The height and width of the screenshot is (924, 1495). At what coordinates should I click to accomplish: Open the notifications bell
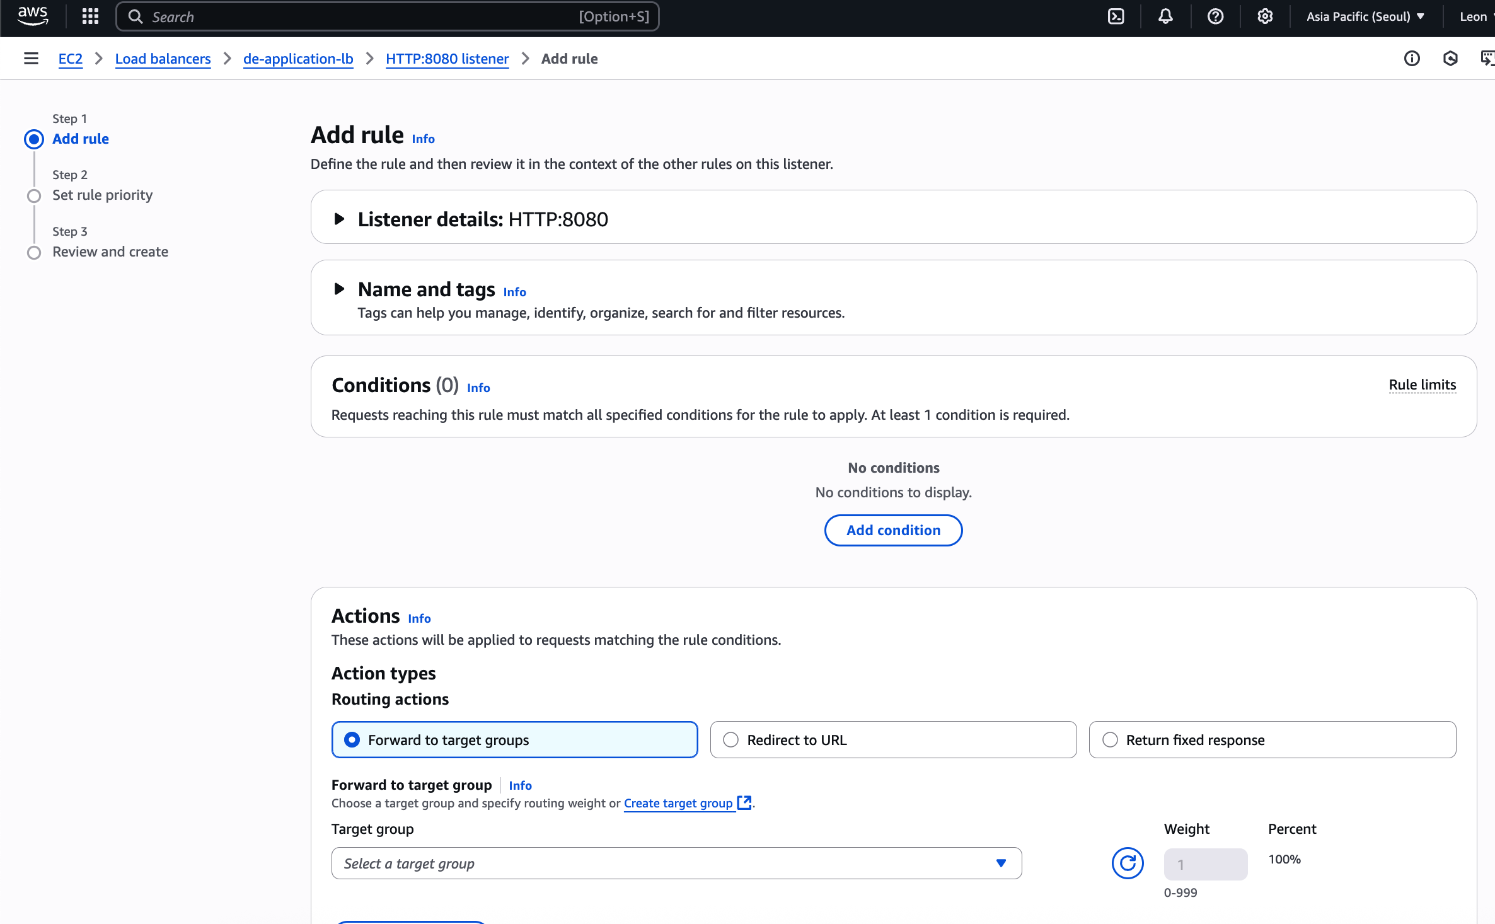click(x=1165, y=16)
